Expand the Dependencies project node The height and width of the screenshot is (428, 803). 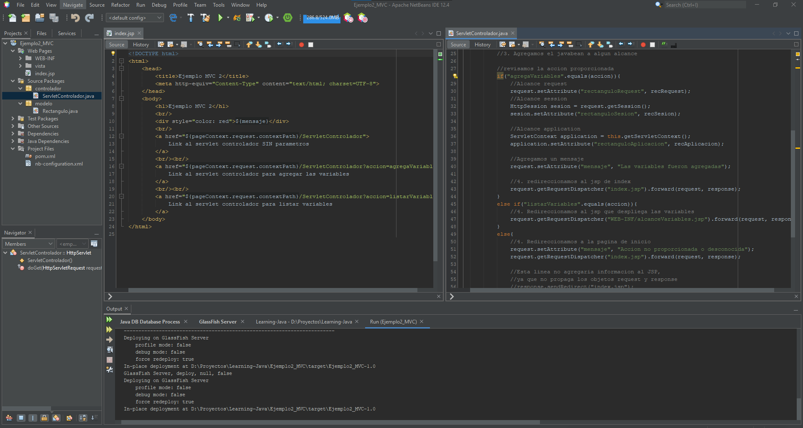[x=13, y=134]
